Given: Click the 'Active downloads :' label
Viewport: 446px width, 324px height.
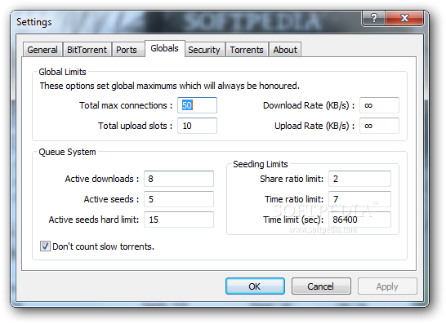Looking at the screenshot, I should [x=102, y=179].
